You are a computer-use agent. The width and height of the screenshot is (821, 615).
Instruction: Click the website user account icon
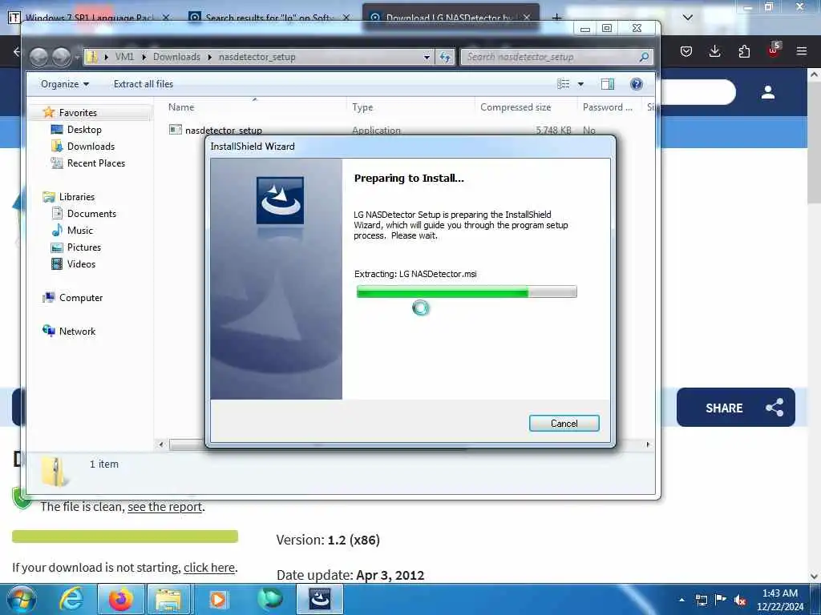click(x=768, y=93)
